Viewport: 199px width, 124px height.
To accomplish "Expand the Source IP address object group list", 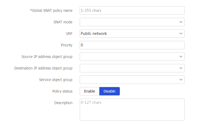I will click(128, 57).
